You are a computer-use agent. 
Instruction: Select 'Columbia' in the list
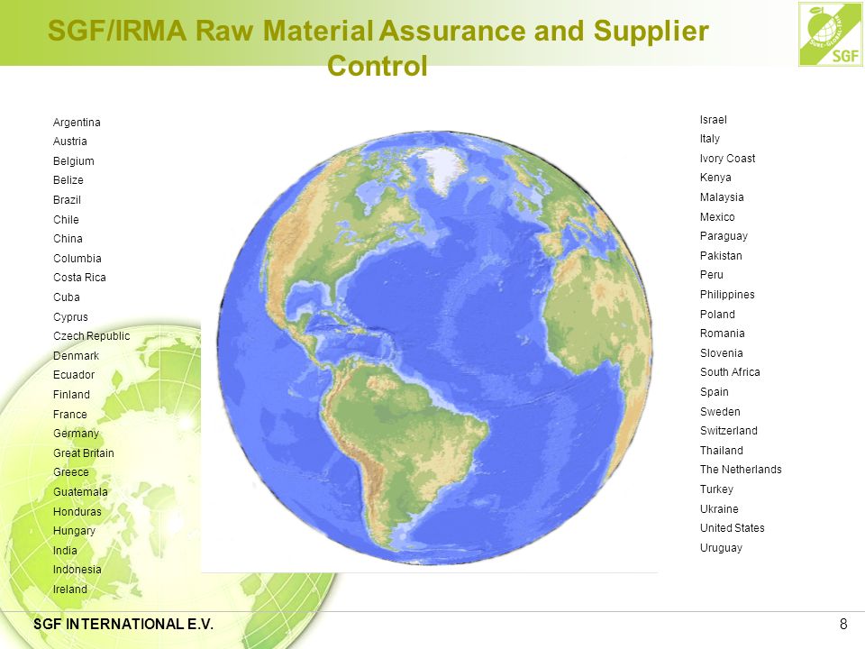77,259
